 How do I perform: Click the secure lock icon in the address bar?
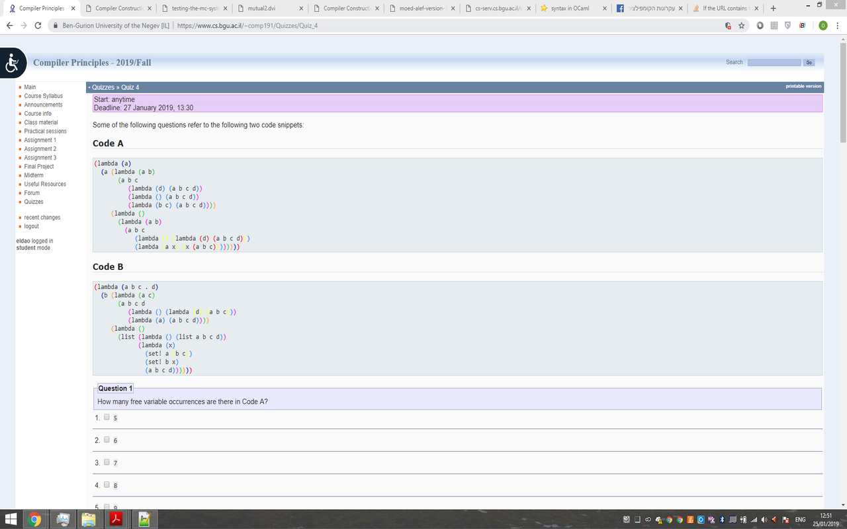pyautogui.click(x=56, y=26)
